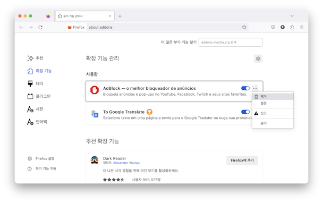
Task: Select the 부가 기능 관리자 tab
Action: 85,16
